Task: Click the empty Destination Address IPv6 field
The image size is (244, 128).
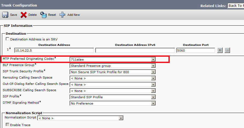Action: [x=135, y=50]
